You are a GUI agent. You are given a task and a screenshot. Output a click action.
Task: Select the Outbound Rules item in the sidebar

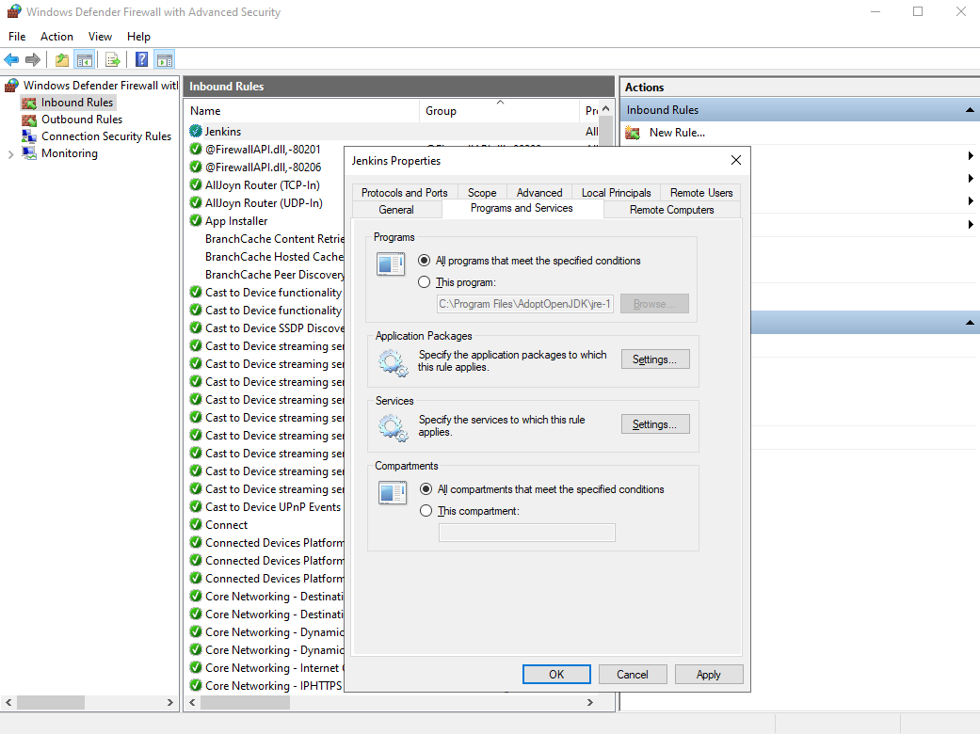click(x=83, y=119)
